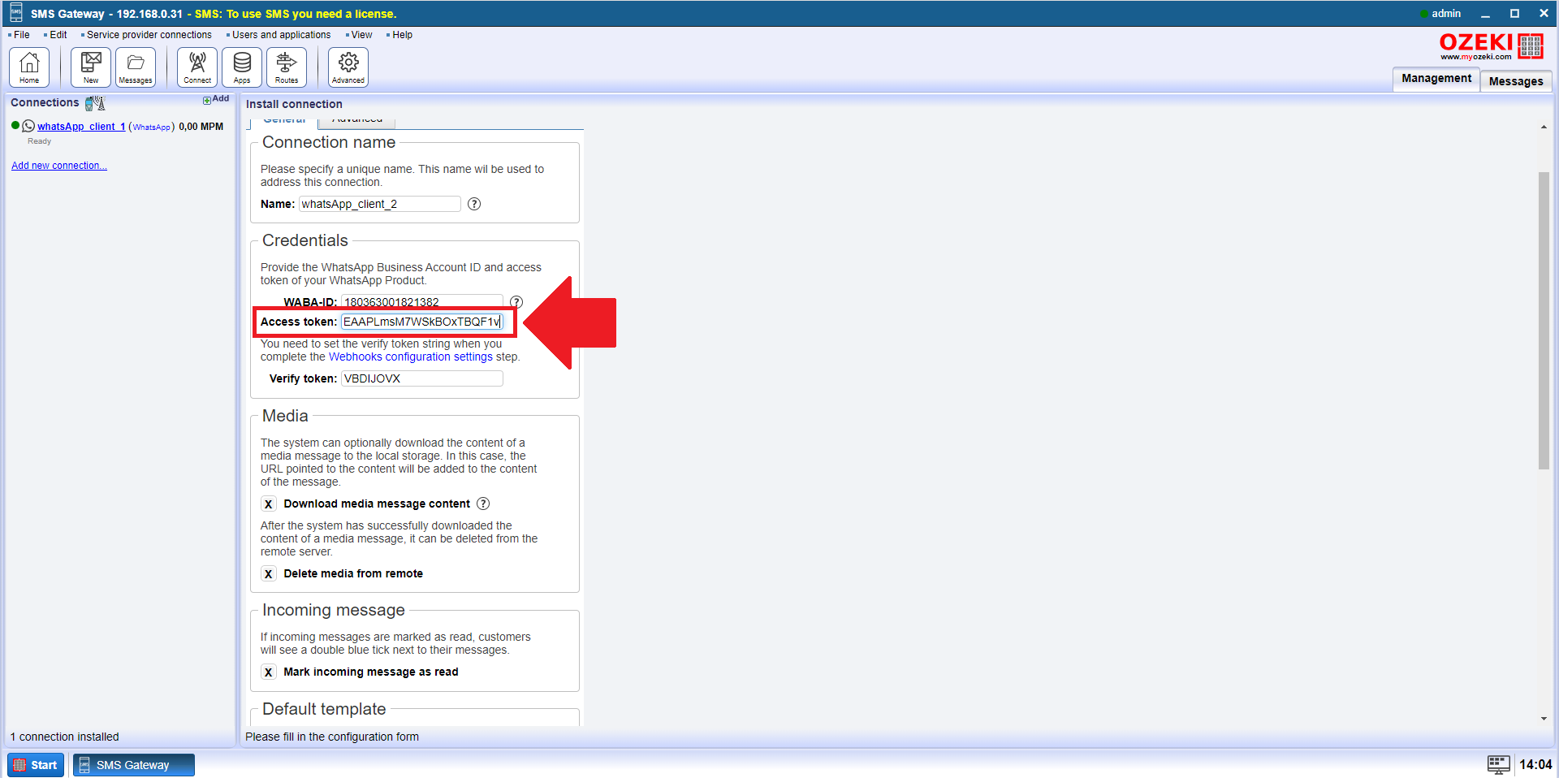Click the Verify token input field
Image resolution: width=1559 pixels, height=778 pixels.
click(422, 378)
